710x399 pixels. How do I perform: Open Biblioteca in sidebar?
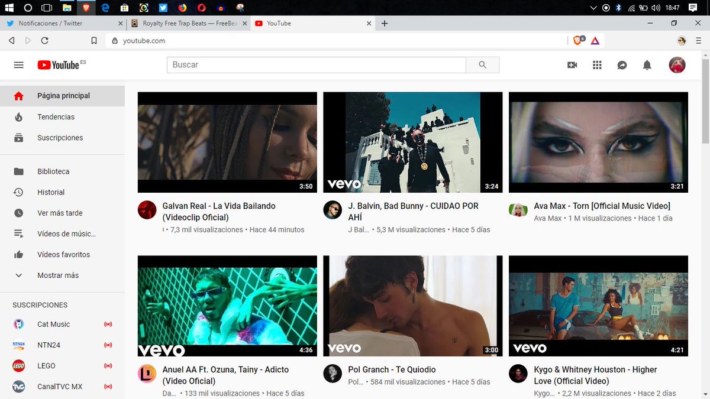62,171
